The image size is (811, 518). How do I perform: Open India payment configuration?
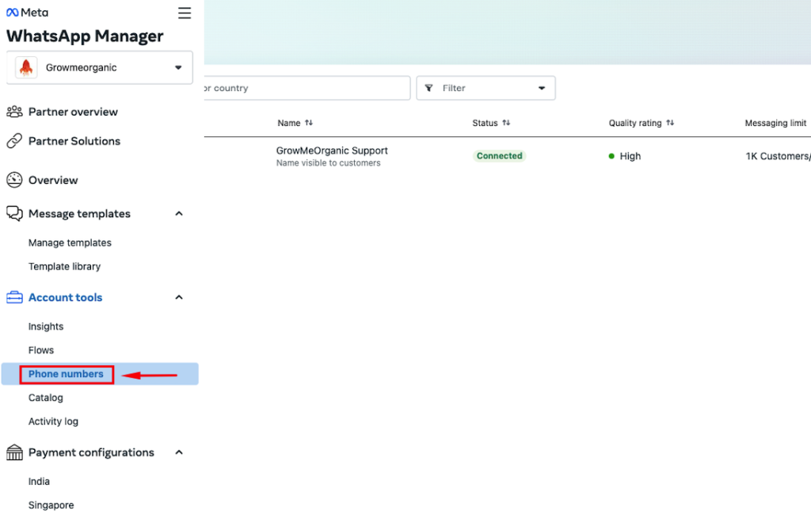pyautogui.click(x=39, y=482)
